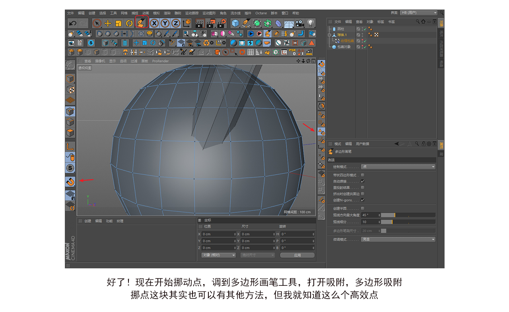Open 绘制模式 dropdown showing 点
The height and width of the screenshot is (312, 509).
point(398,167)
